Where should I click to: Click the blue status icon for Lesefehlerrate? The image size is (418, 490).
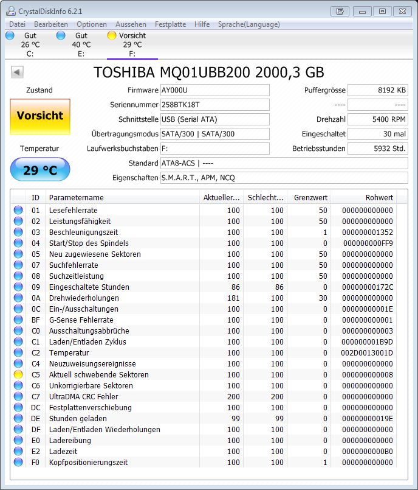(x=18, y=210)
